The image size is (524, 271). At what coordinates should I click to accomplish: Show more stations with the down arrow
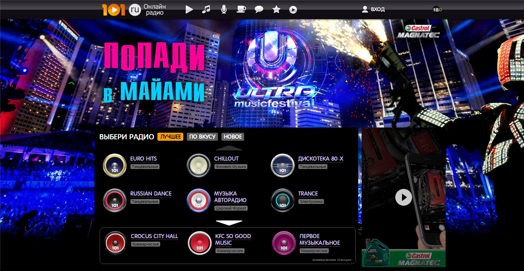[229, 222]
